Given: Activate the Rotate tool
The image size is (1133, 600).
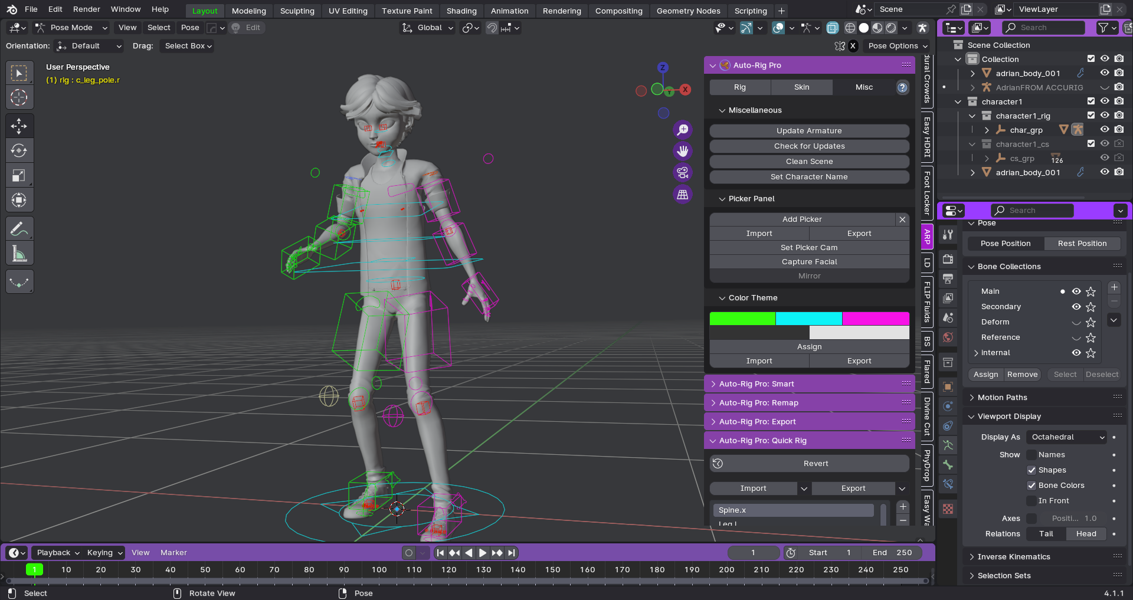Looking at the screenshot, I should pyautogui.click(x=19, y=150).
